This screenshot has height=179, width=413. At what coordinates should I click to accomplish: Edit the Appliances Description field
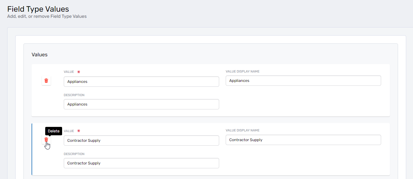141,104
